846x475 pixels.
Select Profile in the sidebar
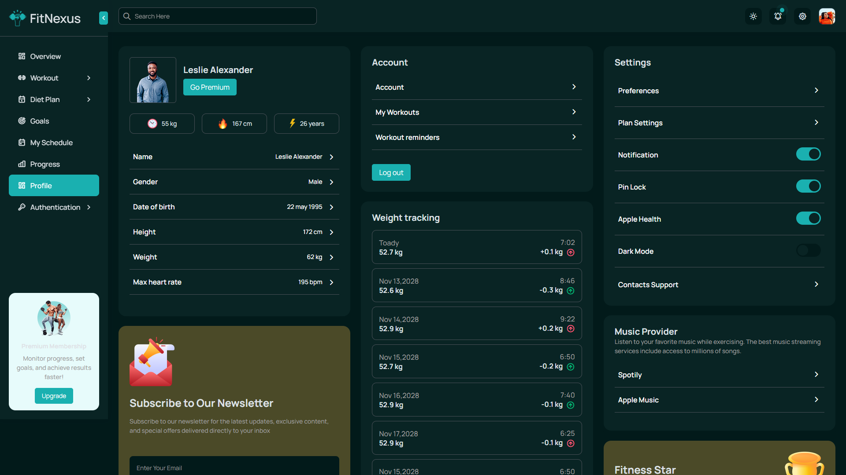[x=41, y=185]
